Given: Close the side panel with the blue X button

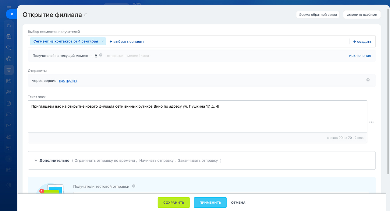Looking at the screenshot, I should (12, 14).
